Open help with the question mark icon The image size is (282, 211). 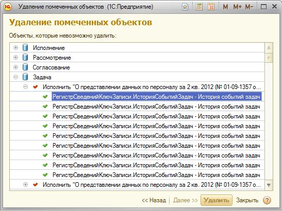[267, 200]
